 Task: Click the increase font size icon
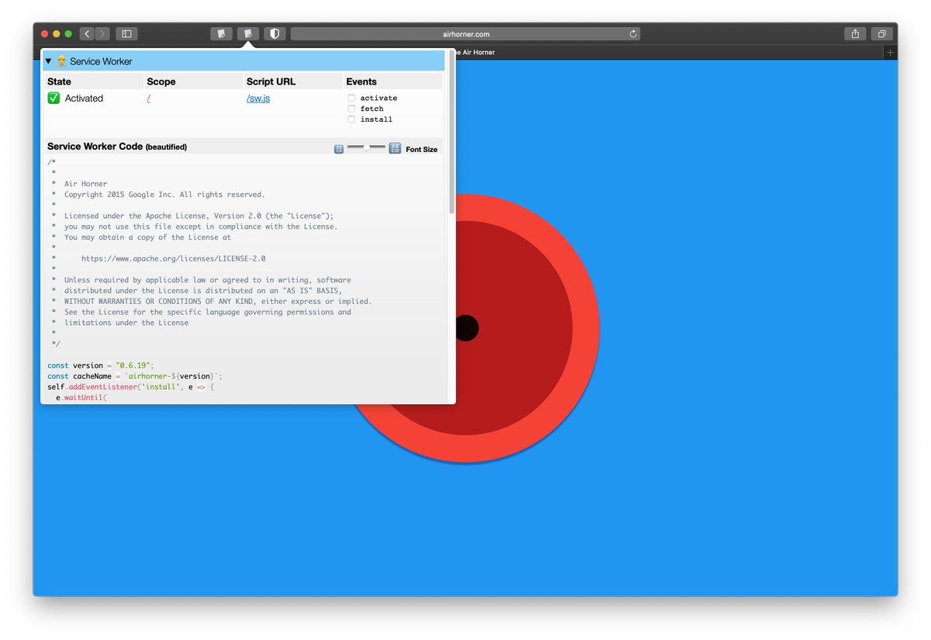click(x=395, y=148)
